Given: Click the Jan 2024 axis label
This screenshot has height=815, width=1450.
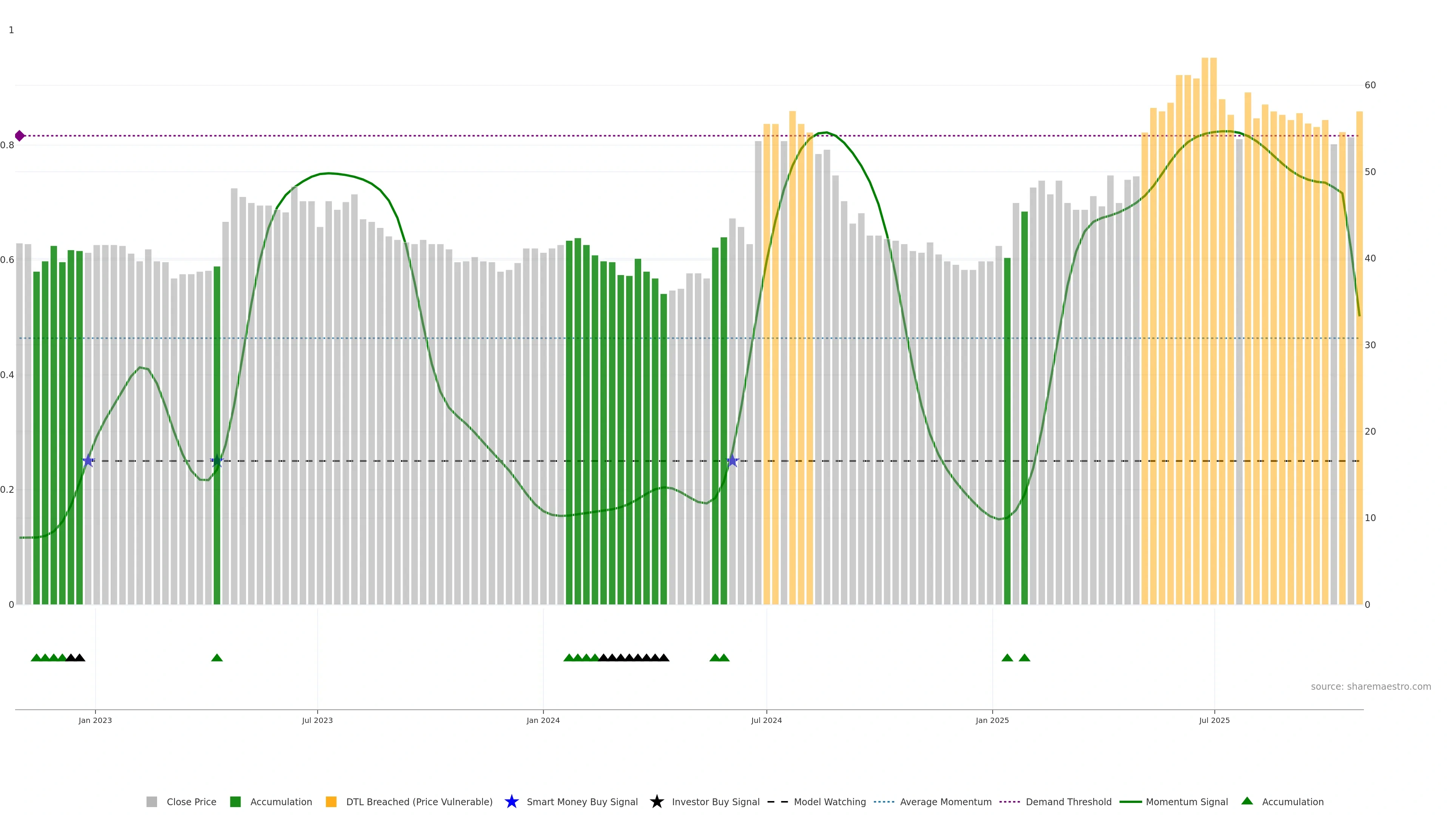Looking at the screenshot, I should pyautogui.click(x=543, y=720).
